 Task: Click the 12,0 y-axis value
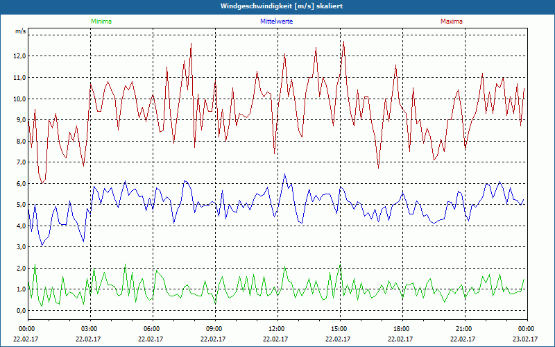[x=20, y=56]
